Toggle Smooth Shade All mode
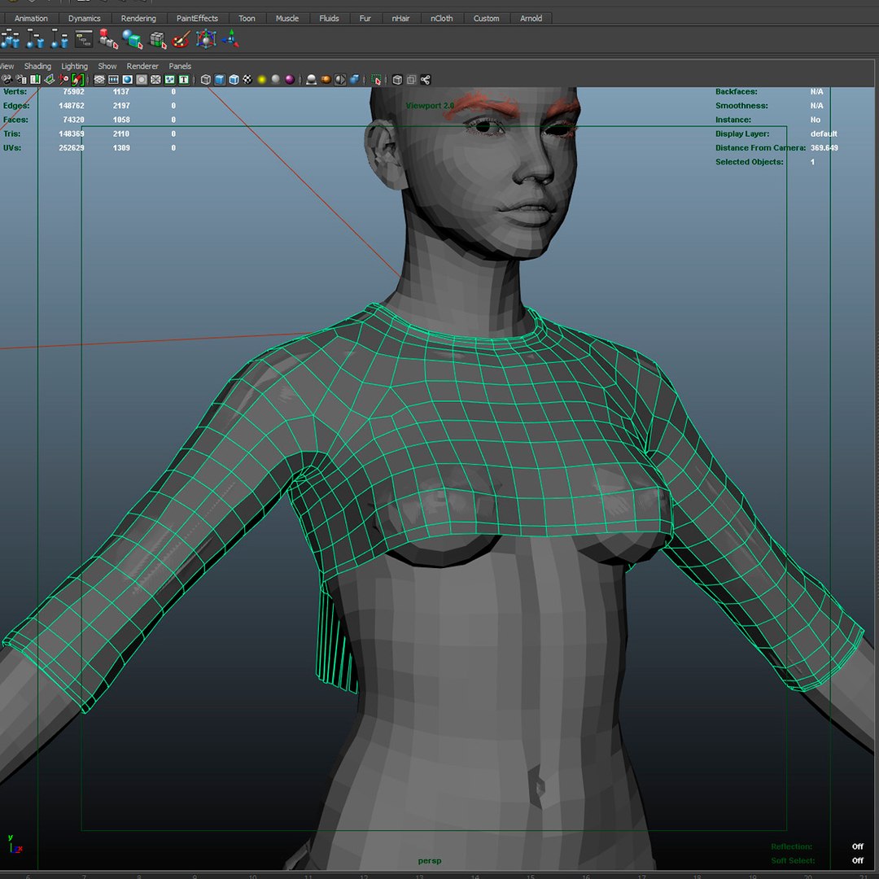879x879 pixels. pos(220,80)
